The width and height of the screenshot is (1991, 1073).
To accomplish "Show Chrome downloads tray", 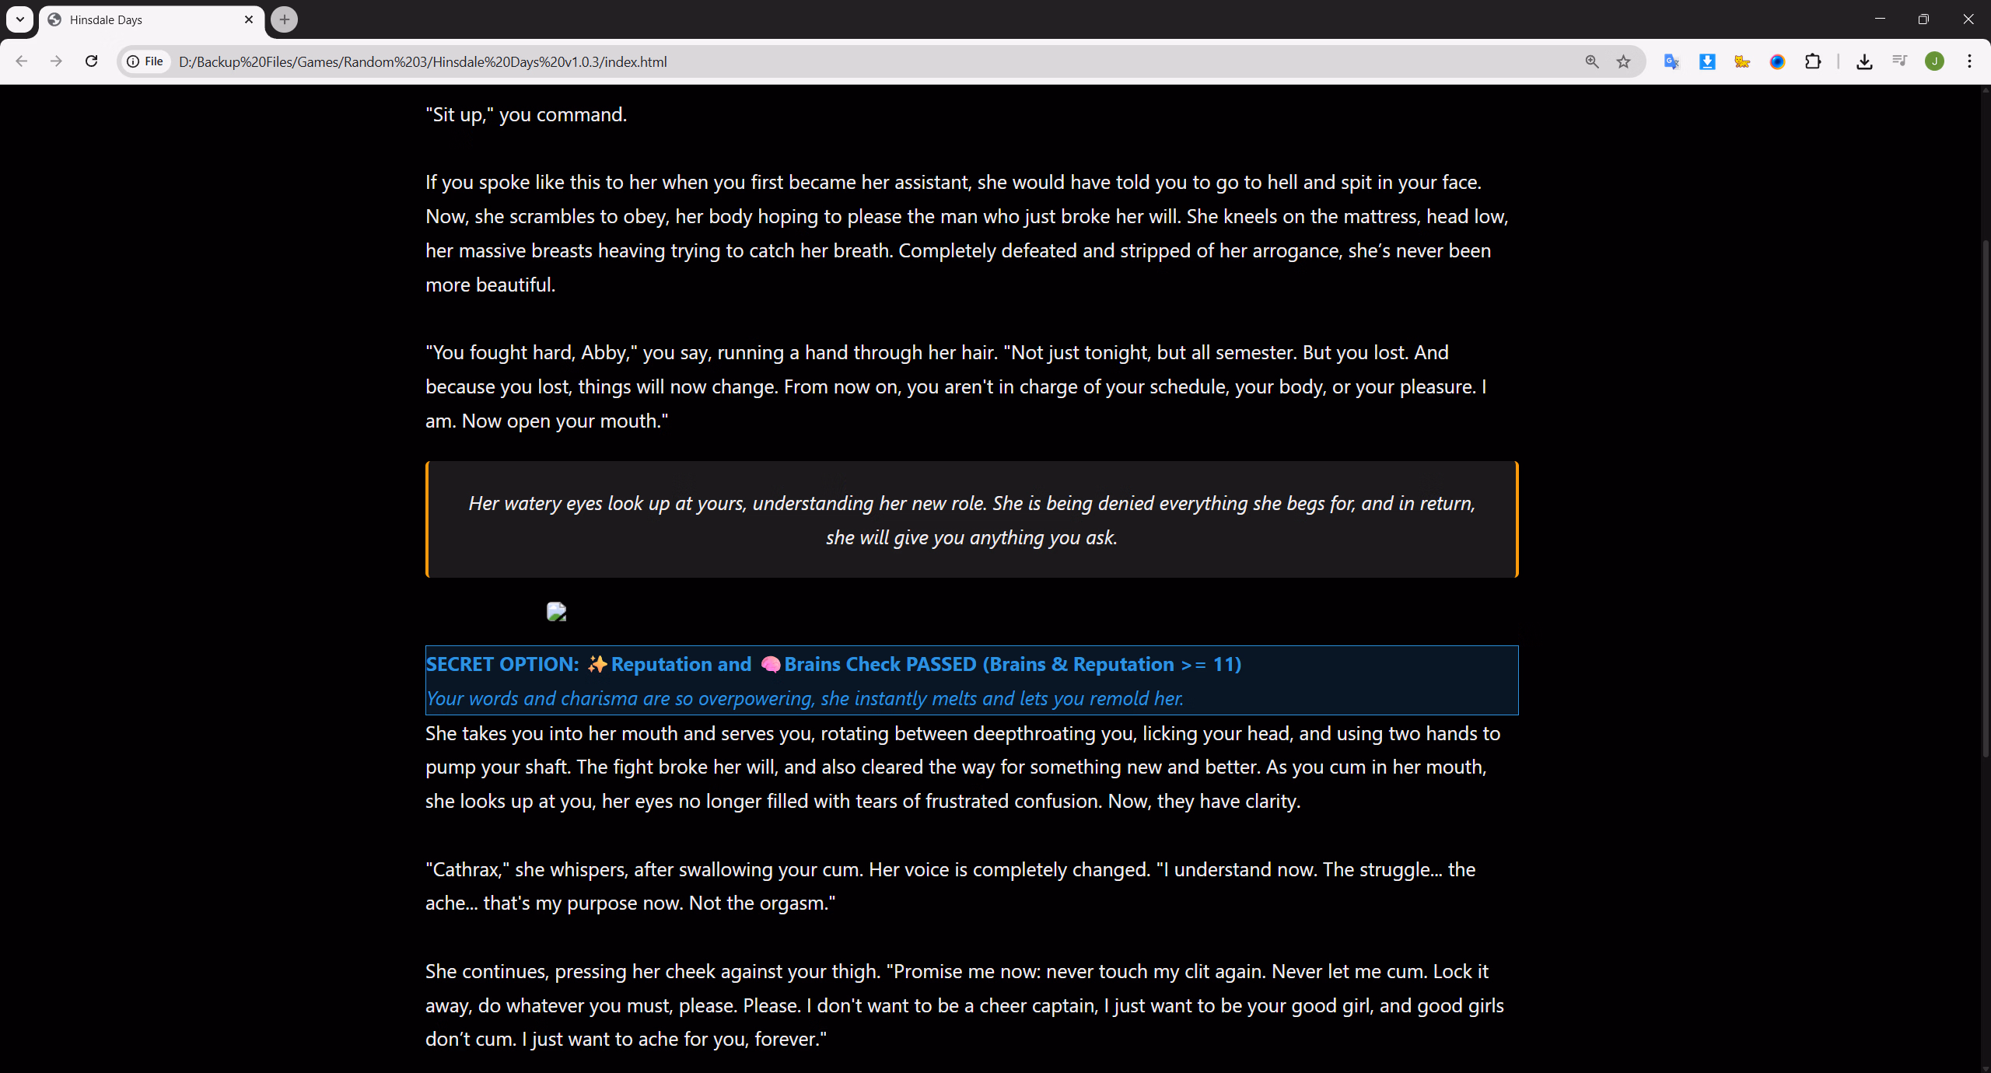I will [x=1864, y=61].
